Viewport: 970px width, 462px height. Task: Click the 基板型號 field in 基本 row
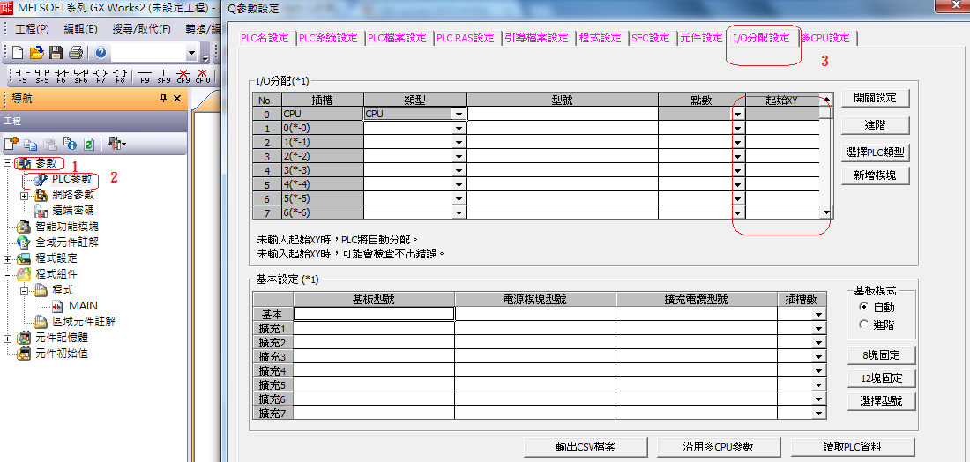374,313
